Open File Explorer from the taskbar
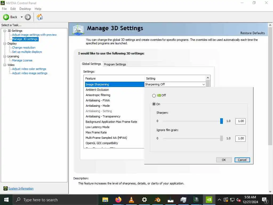The width and height of the screenshot is (273, 205). click(105, 200)
